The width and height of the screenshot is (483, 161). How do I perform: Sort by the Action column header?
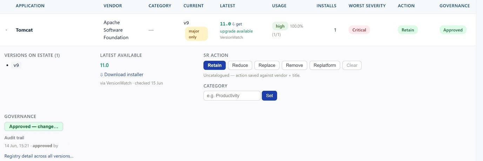coord(406,6)
